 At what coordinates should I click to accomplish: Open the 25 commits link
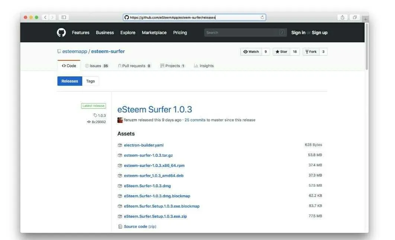pos(195,120)
